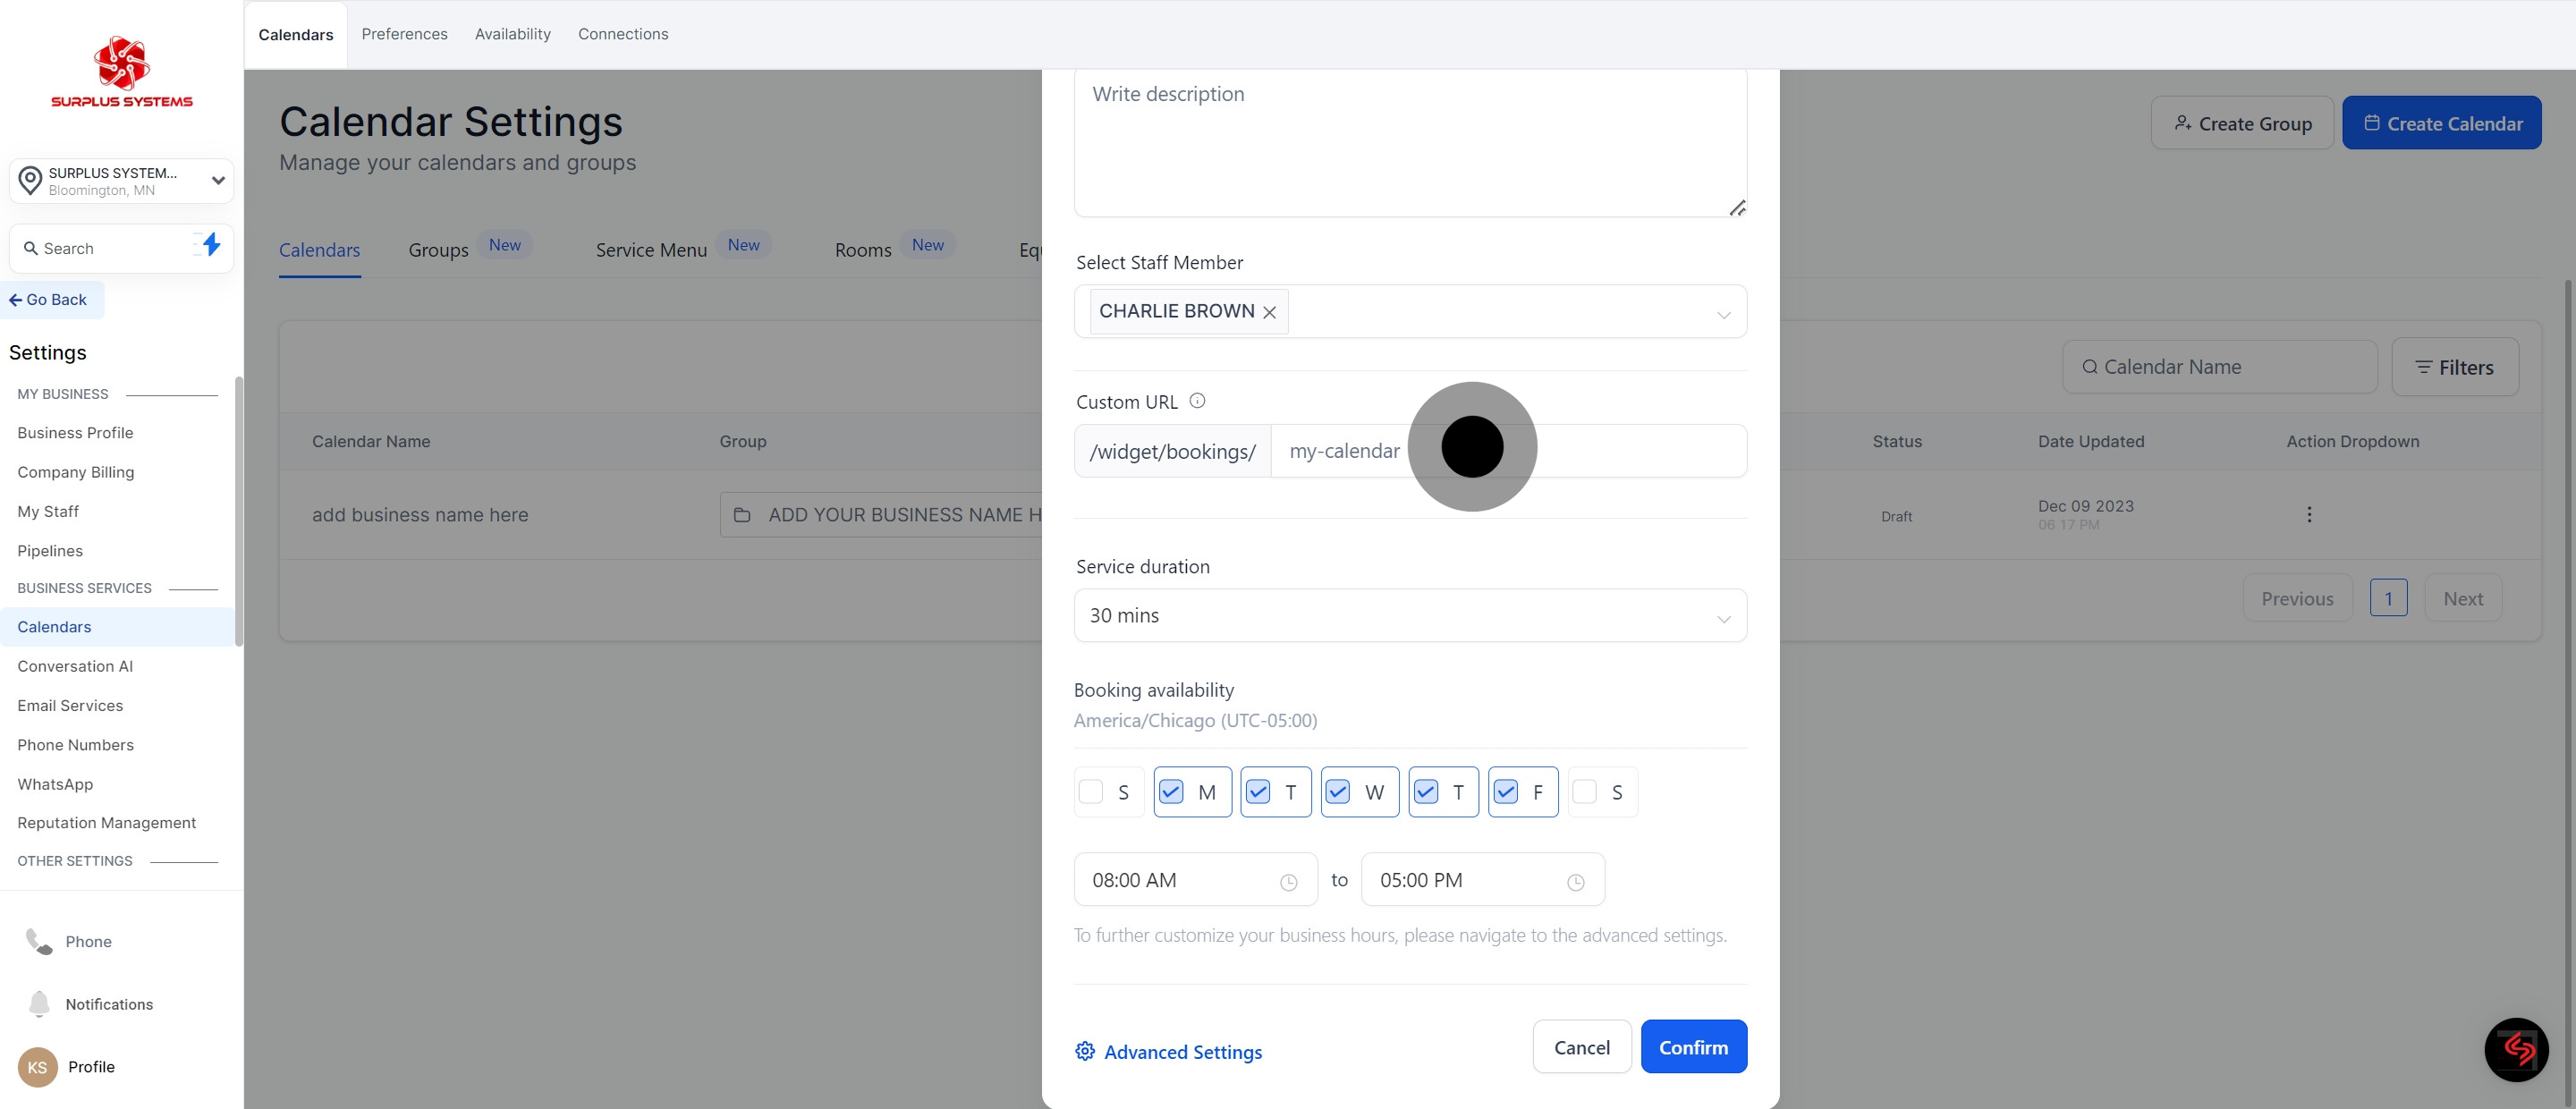
Task: Open the Surplus Systems location switcher
Action: 122,181
